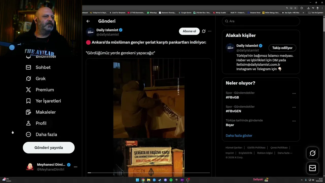Open the taskbar clock showing 22:45
The width and height of the screenshot is (325, 183).
319,180
